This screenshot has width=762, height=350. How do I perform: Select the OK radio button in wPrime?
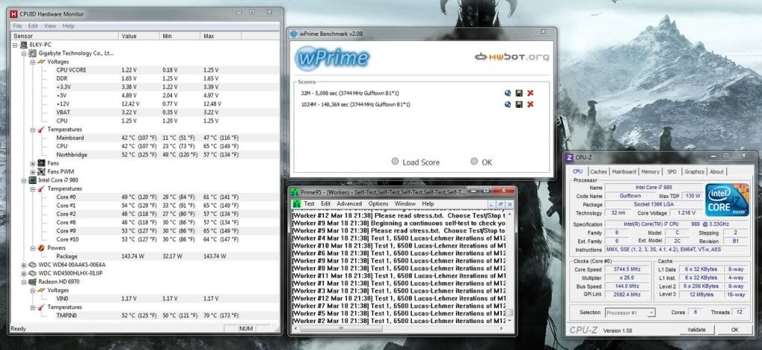(474, 162)
